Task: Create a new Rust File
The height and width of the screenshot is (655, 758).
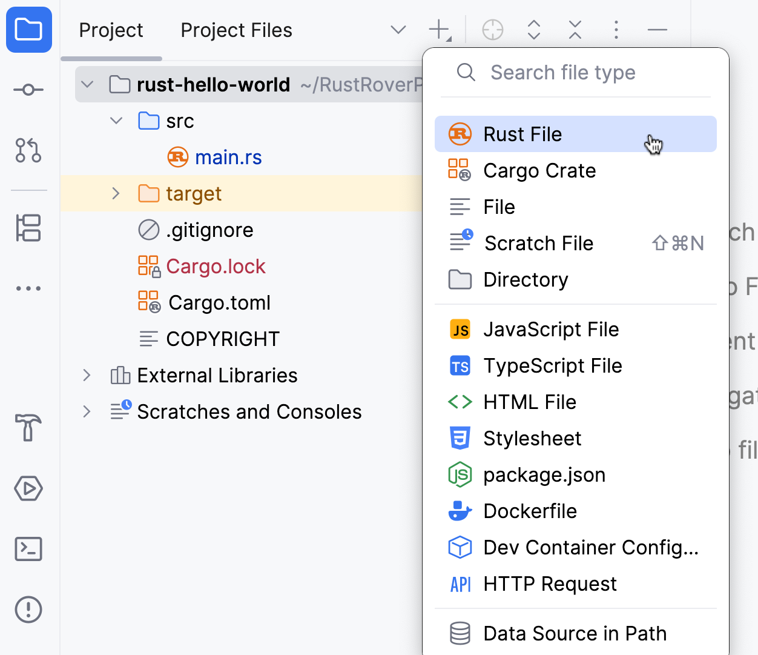Action: point(522,134)
